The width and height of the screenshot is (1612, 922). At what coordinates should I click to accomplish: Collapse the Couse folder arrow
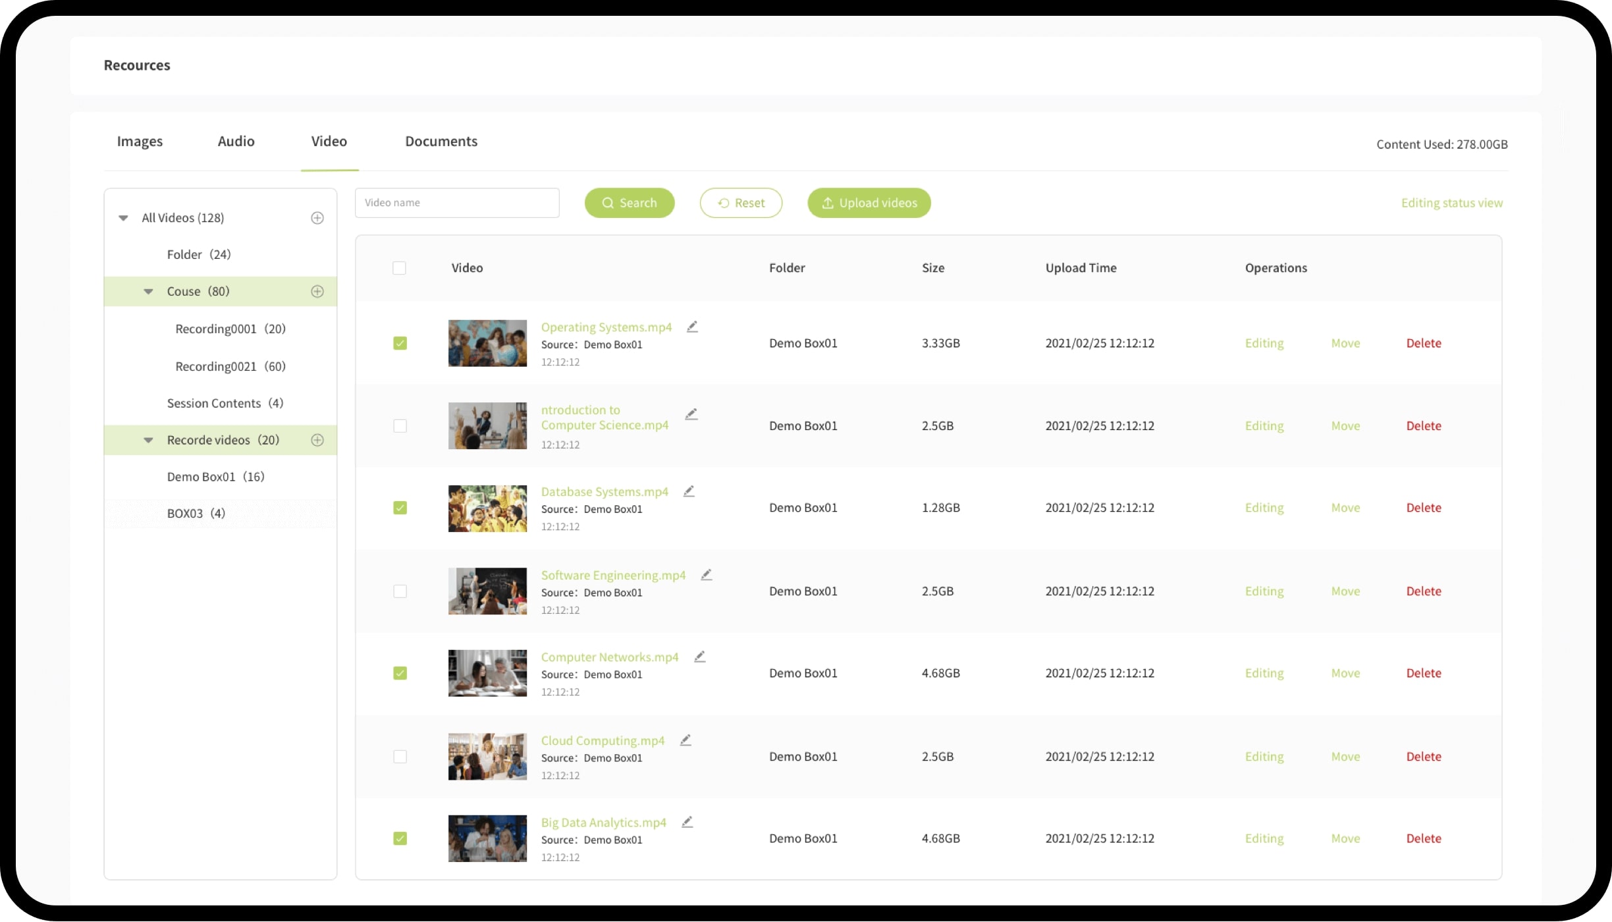click(149, 291)
